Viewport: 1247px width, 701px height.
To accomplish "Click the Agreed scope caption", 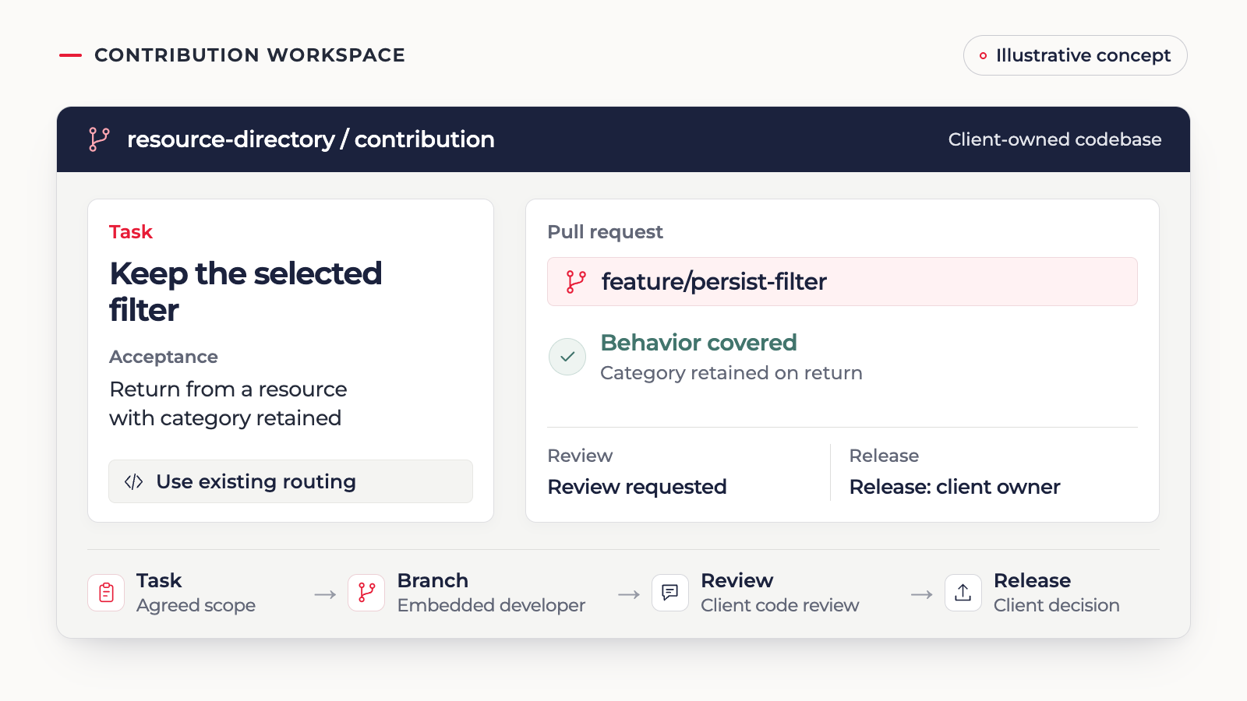I will pos(196,605).
